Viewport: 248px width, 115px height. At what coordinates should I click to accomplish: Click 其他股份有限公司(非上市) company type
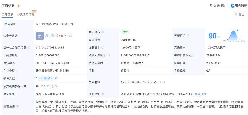(x=52, y=71)
